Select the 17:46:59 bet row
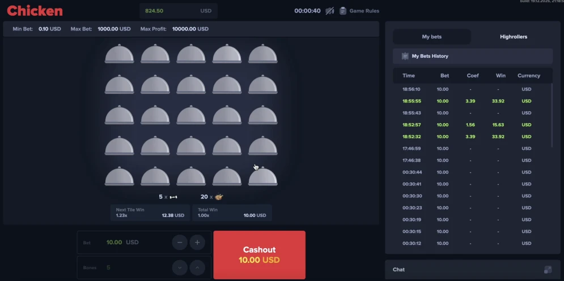This screenshot has height=281, width=564. tap(472, 148)
